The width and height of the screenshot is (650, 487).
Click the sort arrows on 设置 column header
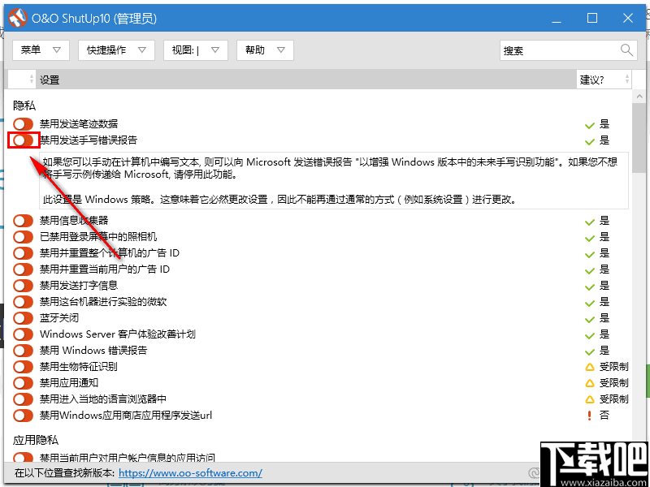(31, 79)
